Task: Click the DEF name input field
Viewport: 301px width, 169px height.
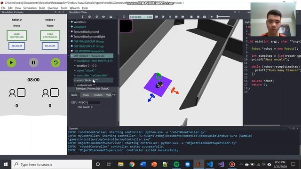Action: 89,102
